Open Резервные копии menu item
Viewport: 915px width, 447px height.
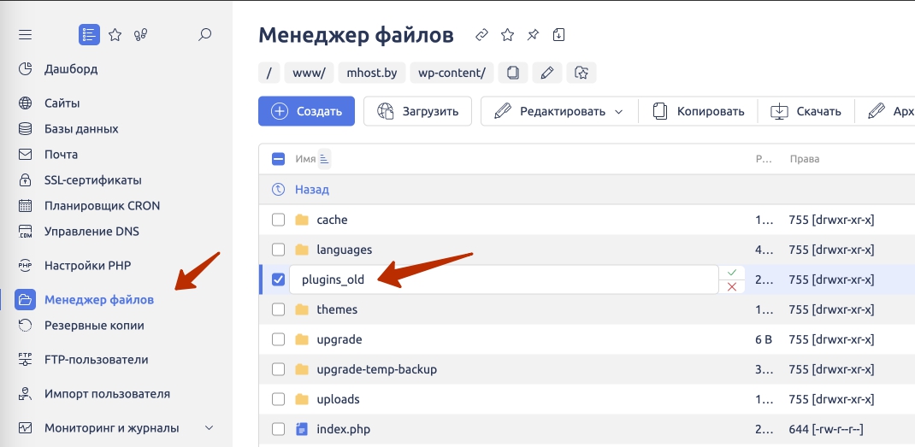coord(94,326)
